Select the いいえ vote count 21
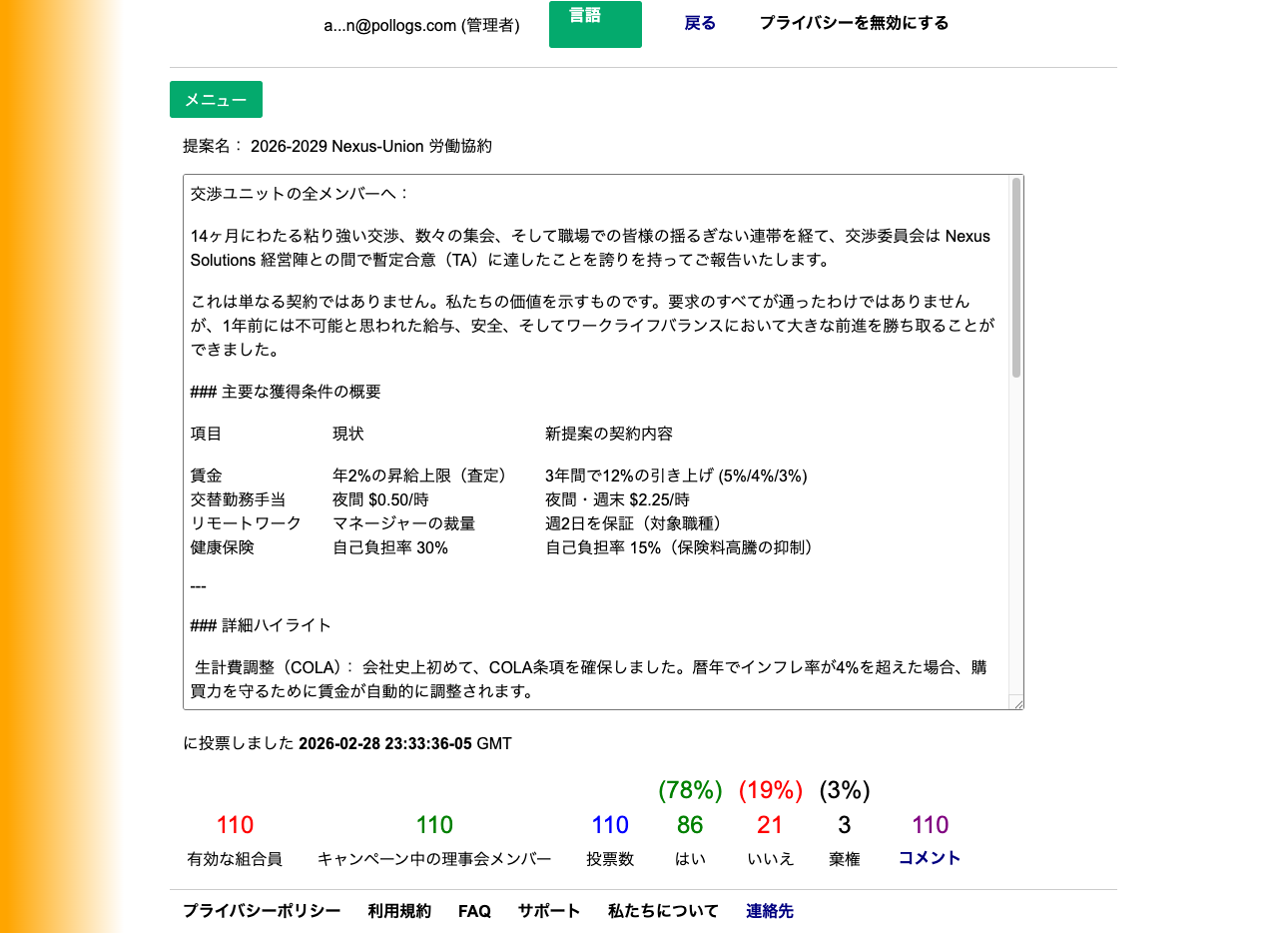The height and width of the screenshot is (933, 1288). tap(770, 824)
